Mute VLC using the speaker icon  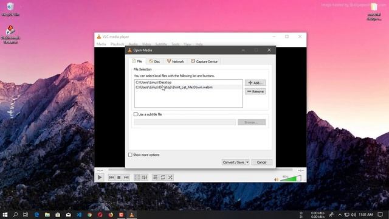point(277,179)
